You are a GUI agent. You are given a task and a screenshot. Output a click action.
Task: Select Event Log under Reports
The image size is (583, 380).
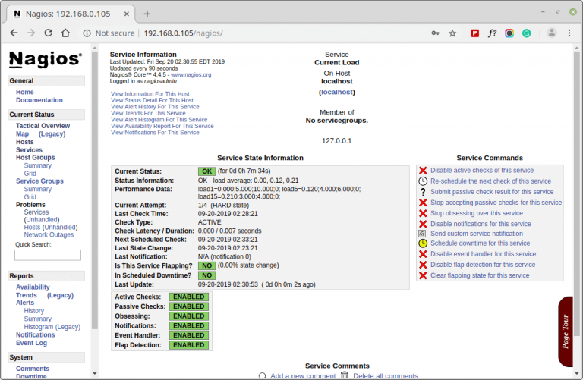32,343
